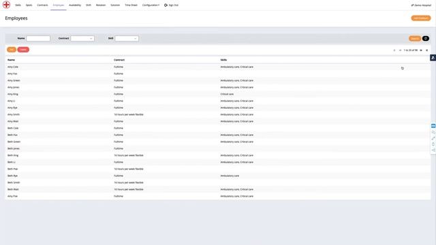Viewport: 436px width, 245px height.
Task: Open the Time Sheet page
Action: tap(131, 5)
